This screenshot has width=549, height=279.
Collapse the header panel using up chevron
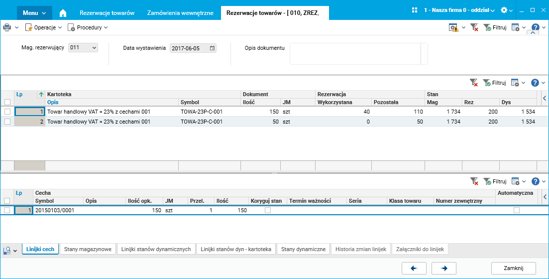point(533,32)
